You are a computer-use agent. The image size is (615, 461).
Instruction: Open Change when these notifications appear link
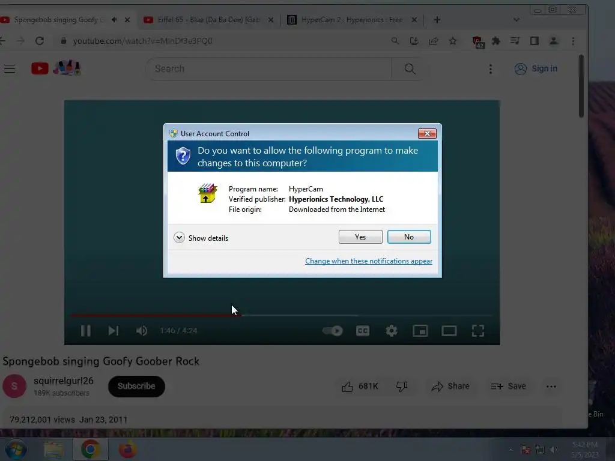pos(369,261)
